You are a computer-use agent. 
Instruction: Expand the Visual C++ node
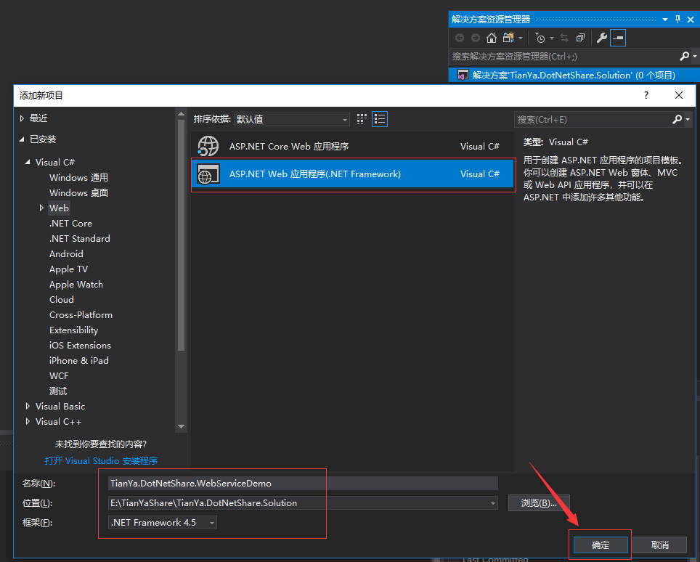click(x=28, y=421)
